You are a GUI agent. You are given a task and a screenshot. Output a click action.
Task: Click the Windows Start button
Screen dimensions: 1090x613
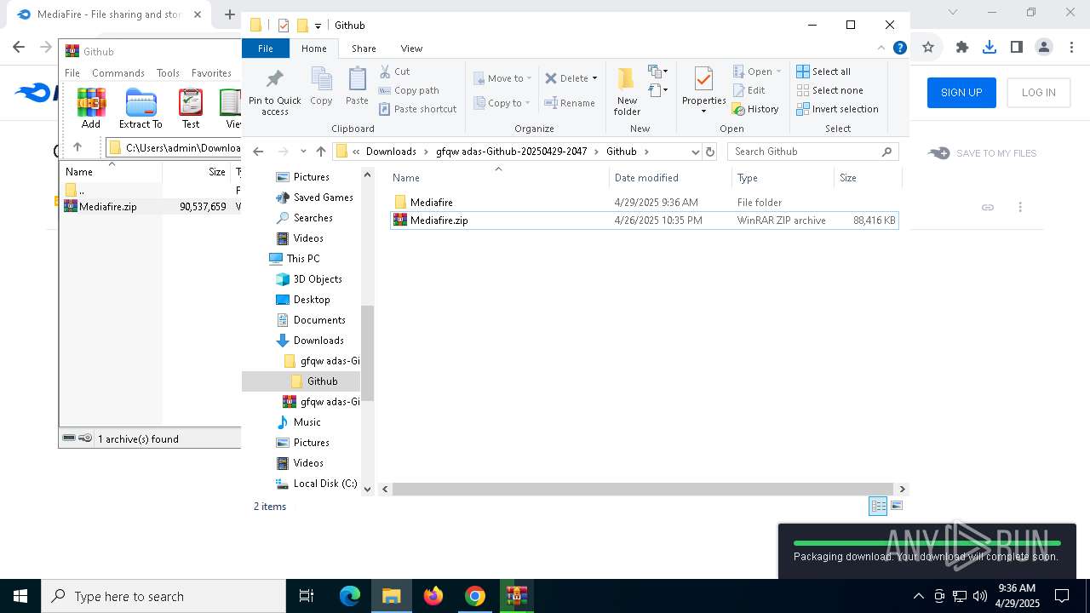(20, 596)
